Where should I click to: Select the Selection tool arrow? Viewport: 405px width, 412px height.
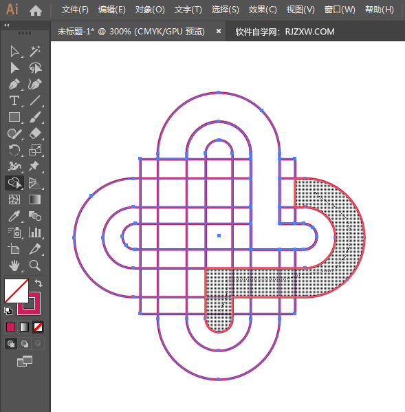14,52
